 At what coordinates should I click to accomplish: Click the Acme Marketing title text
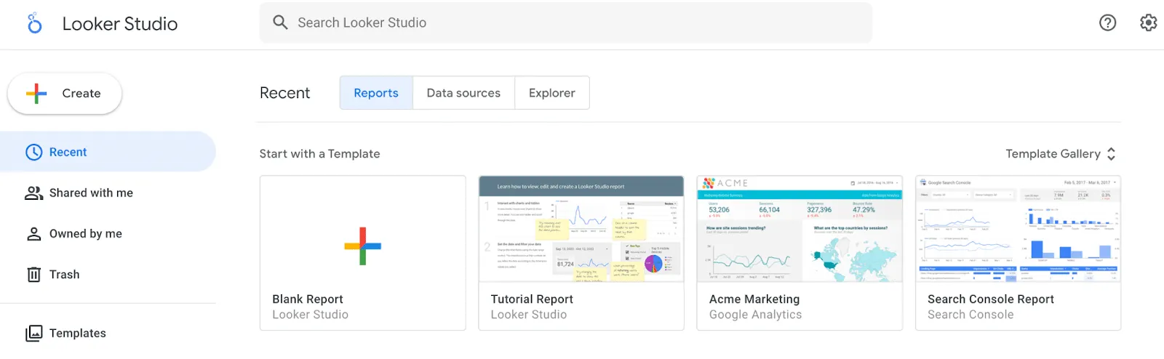pos(754,299)
